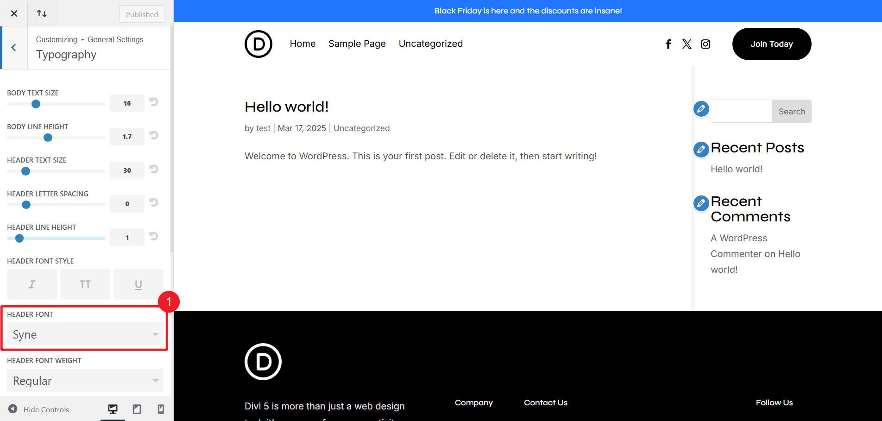The width and height of the screenshot is (882, 421).
Task: Click inside the sidebar search field
Action: click(x=741, y=111)
